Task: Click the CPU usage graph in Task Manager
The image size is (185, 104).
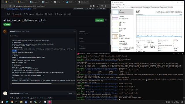Action: click(x=159, y=26)
